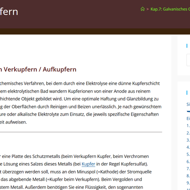Screen dimensions: 190x190
Task: Click the green home breadcrumb icon
Action: [142, 9]
